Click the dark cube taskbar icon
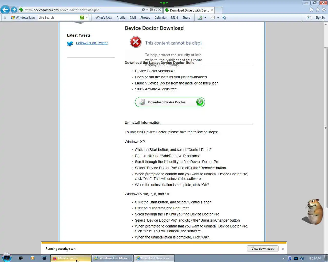The height and width of the screenshot is (262, 328). point(21,258)
